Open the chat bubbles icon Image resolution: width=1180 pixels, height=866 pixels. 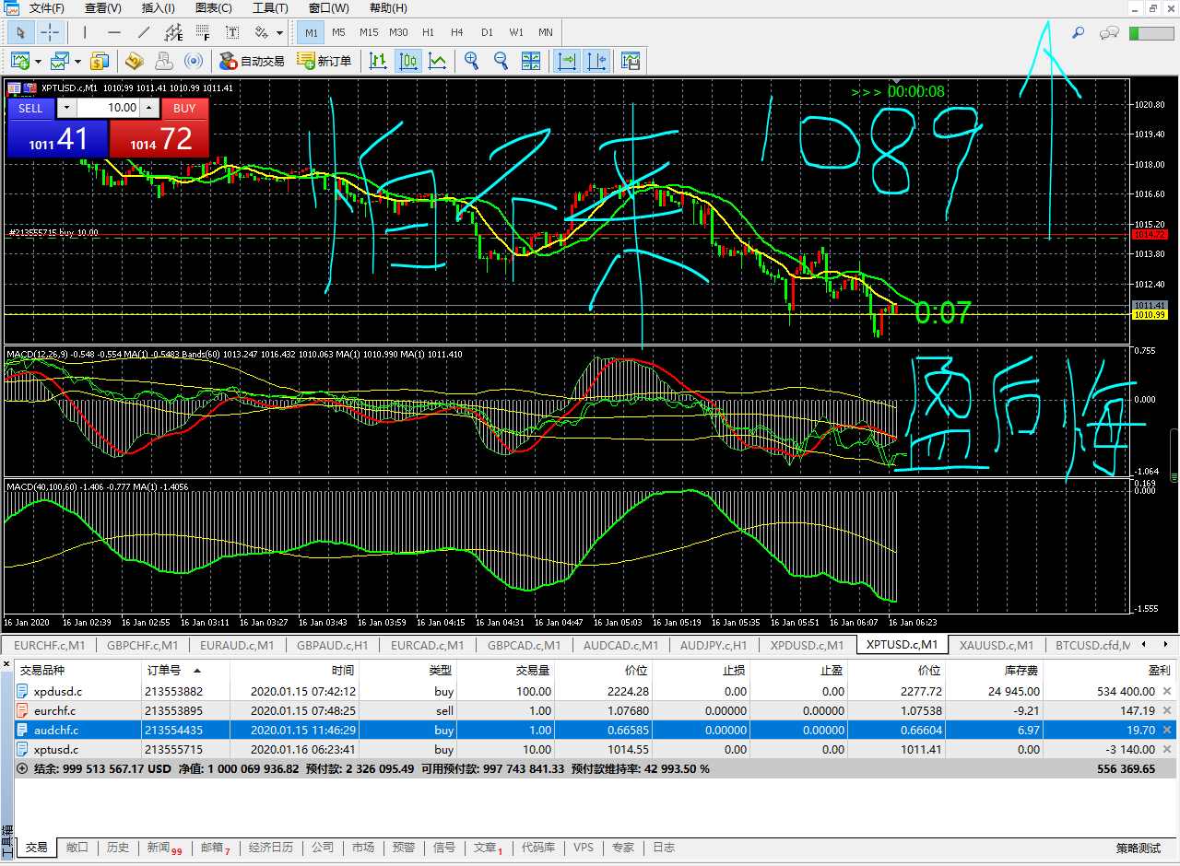[x=1110, y=33]
